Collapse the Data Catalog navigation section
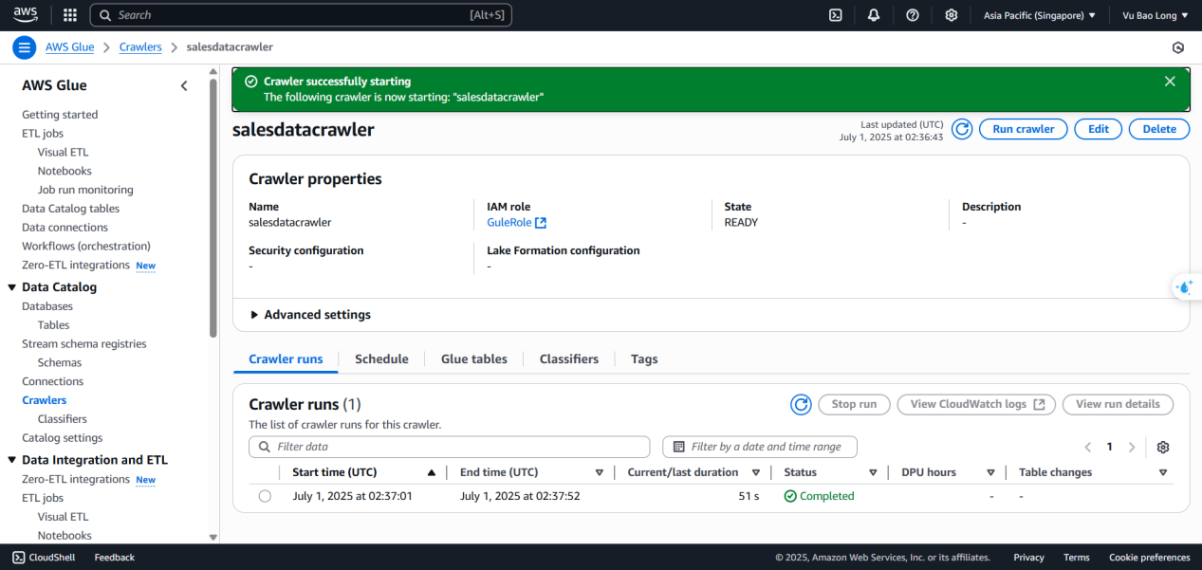The width and height of the screenshot is (1202, 570). pyautogui.click(x=11, y=287)
